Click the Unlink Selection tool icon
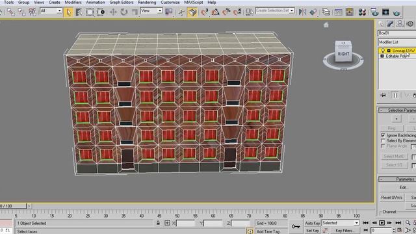 point(21,12)
